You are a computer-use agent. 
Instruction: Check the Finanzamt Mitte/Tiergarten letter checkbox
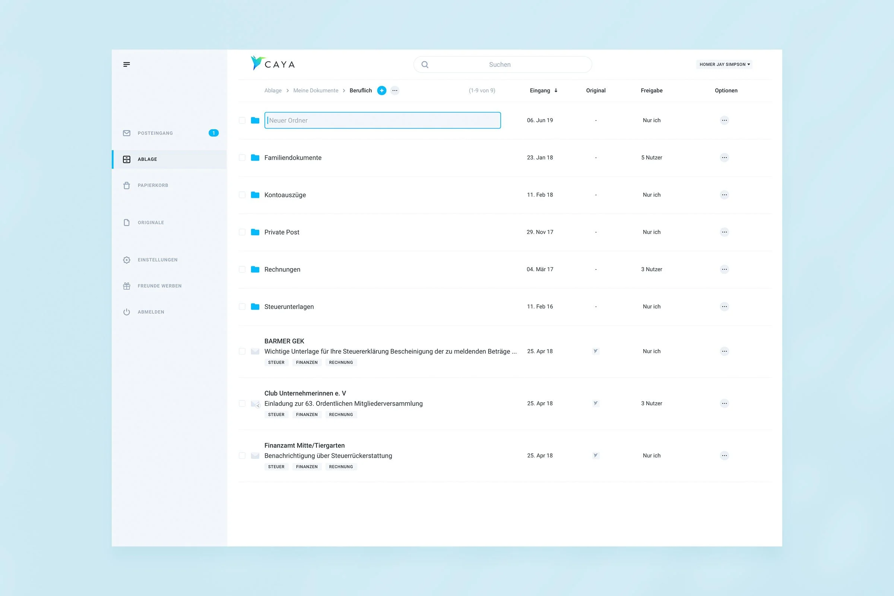pos(242,455)
